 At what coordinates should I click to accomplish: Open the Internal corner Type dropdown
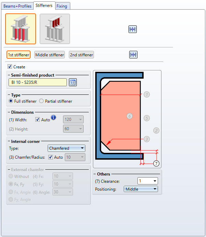click(x=66, y=148)
